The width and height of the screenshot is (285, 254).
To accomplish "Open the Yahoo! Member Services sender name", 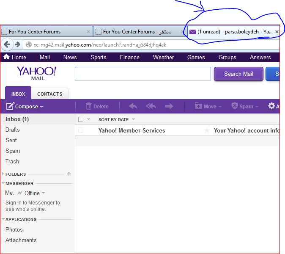I will [x=132, y=130].
